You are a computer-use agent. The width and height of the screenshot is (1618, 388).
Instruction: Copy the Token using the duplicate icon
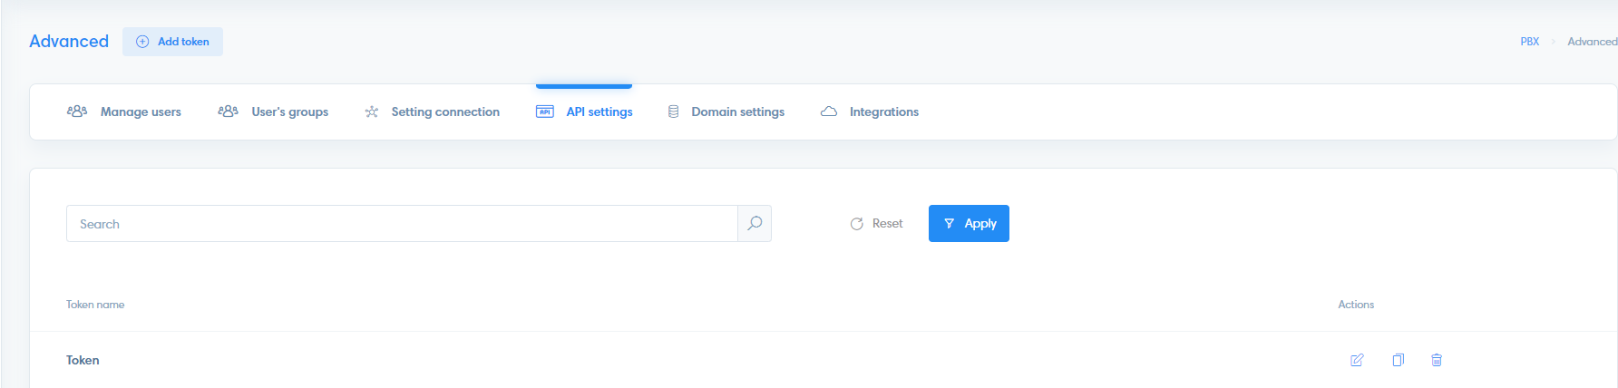coord(1398,360)
